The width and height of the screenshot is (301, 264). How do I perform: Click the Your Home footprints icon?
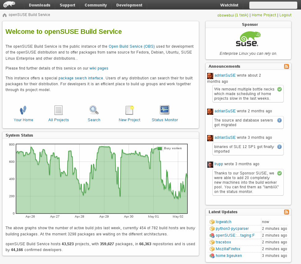tap(23, 110)
